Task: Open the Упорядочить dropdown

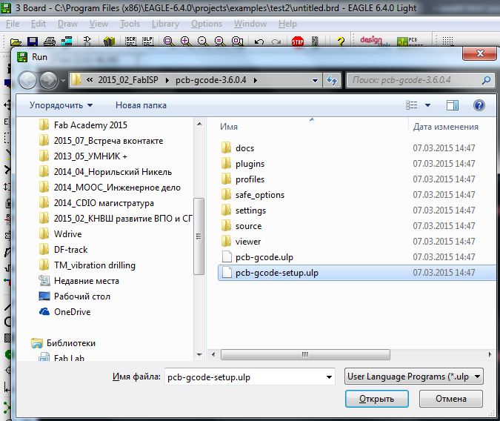Action: (61, 105)
